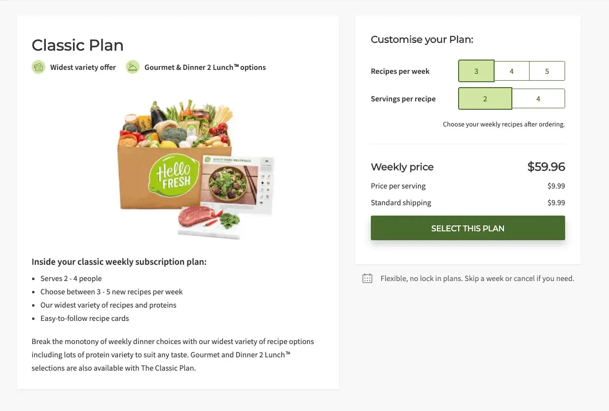Click the SELECT THIS PLAN button
Viewport: 609px width, 411px height.
(467, 228)
